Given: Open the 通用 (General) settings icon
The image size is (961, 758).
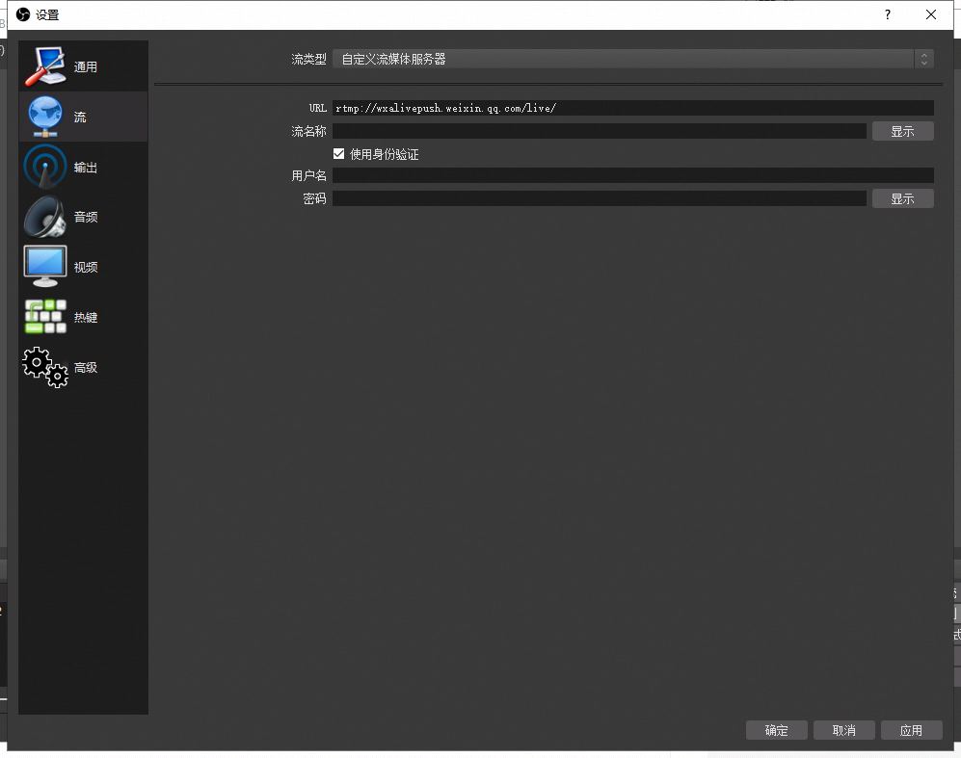Looking at the screenshot, I should [45, 66].
